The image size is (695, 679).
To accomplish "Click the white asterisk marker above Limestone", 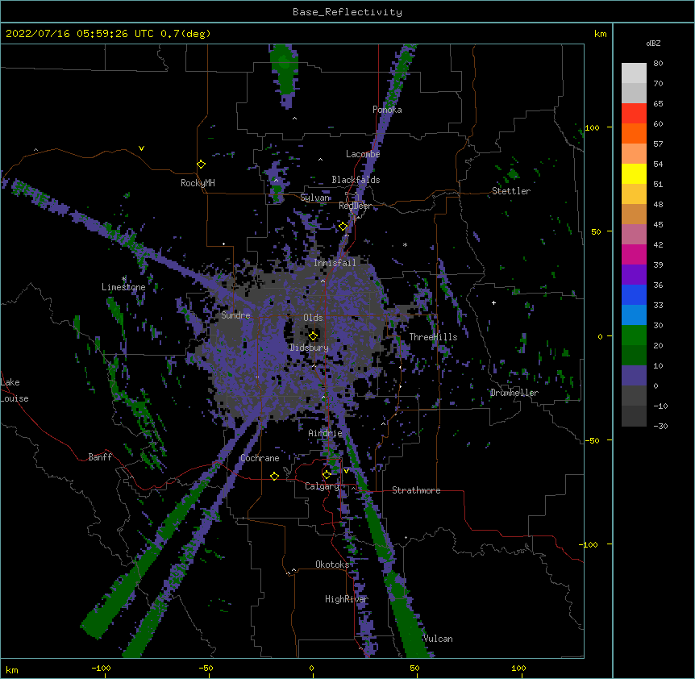I will coord(124,279).
